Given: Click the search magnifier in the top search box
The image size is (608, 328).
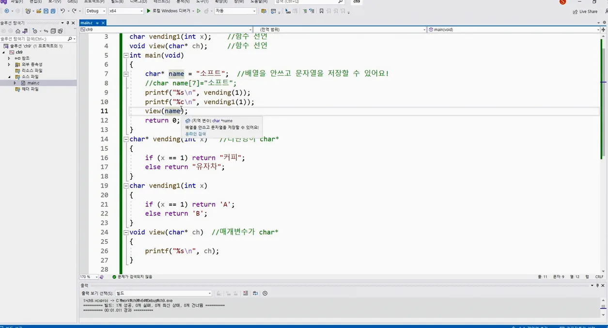Looking at the screenshot, I should (x=341, y=1).
